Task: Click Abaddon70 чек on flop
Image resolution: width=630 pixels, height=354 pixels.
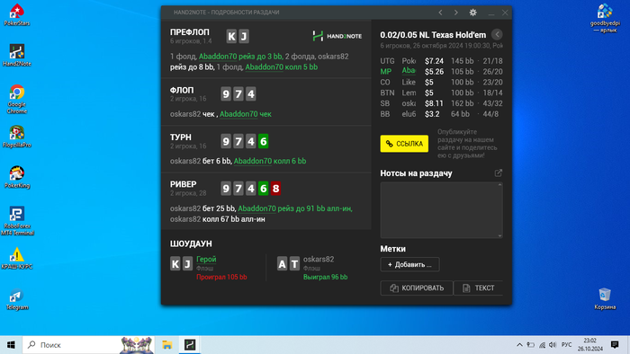Action: coord(246,114)
